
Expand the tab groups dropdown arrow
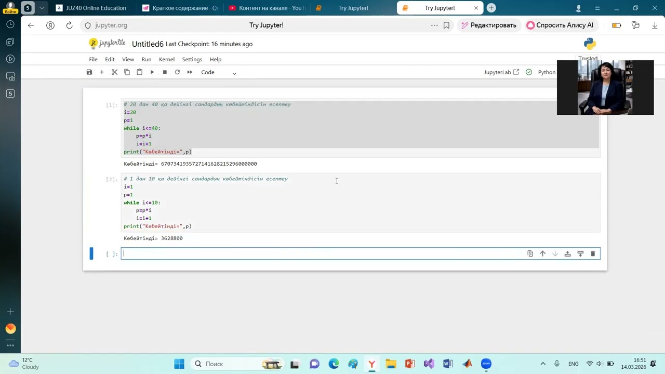point(42,8)
